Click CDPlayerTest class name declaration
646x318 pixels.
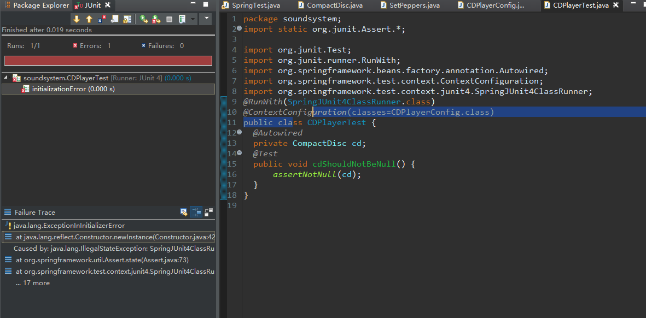[x=336, y=122]
